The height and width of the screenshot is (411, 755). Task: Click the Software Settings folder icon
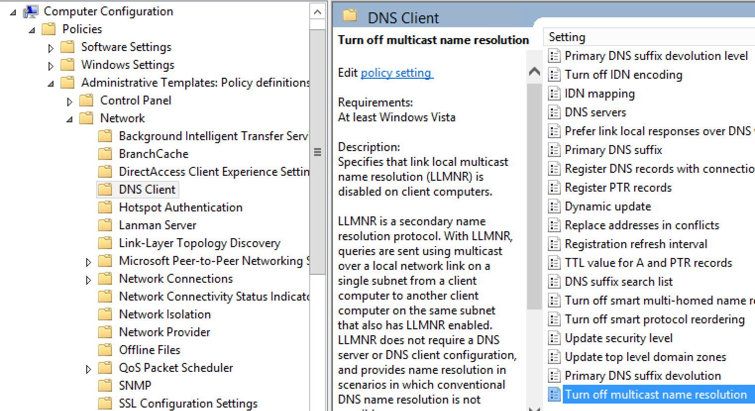pos(67,47)
